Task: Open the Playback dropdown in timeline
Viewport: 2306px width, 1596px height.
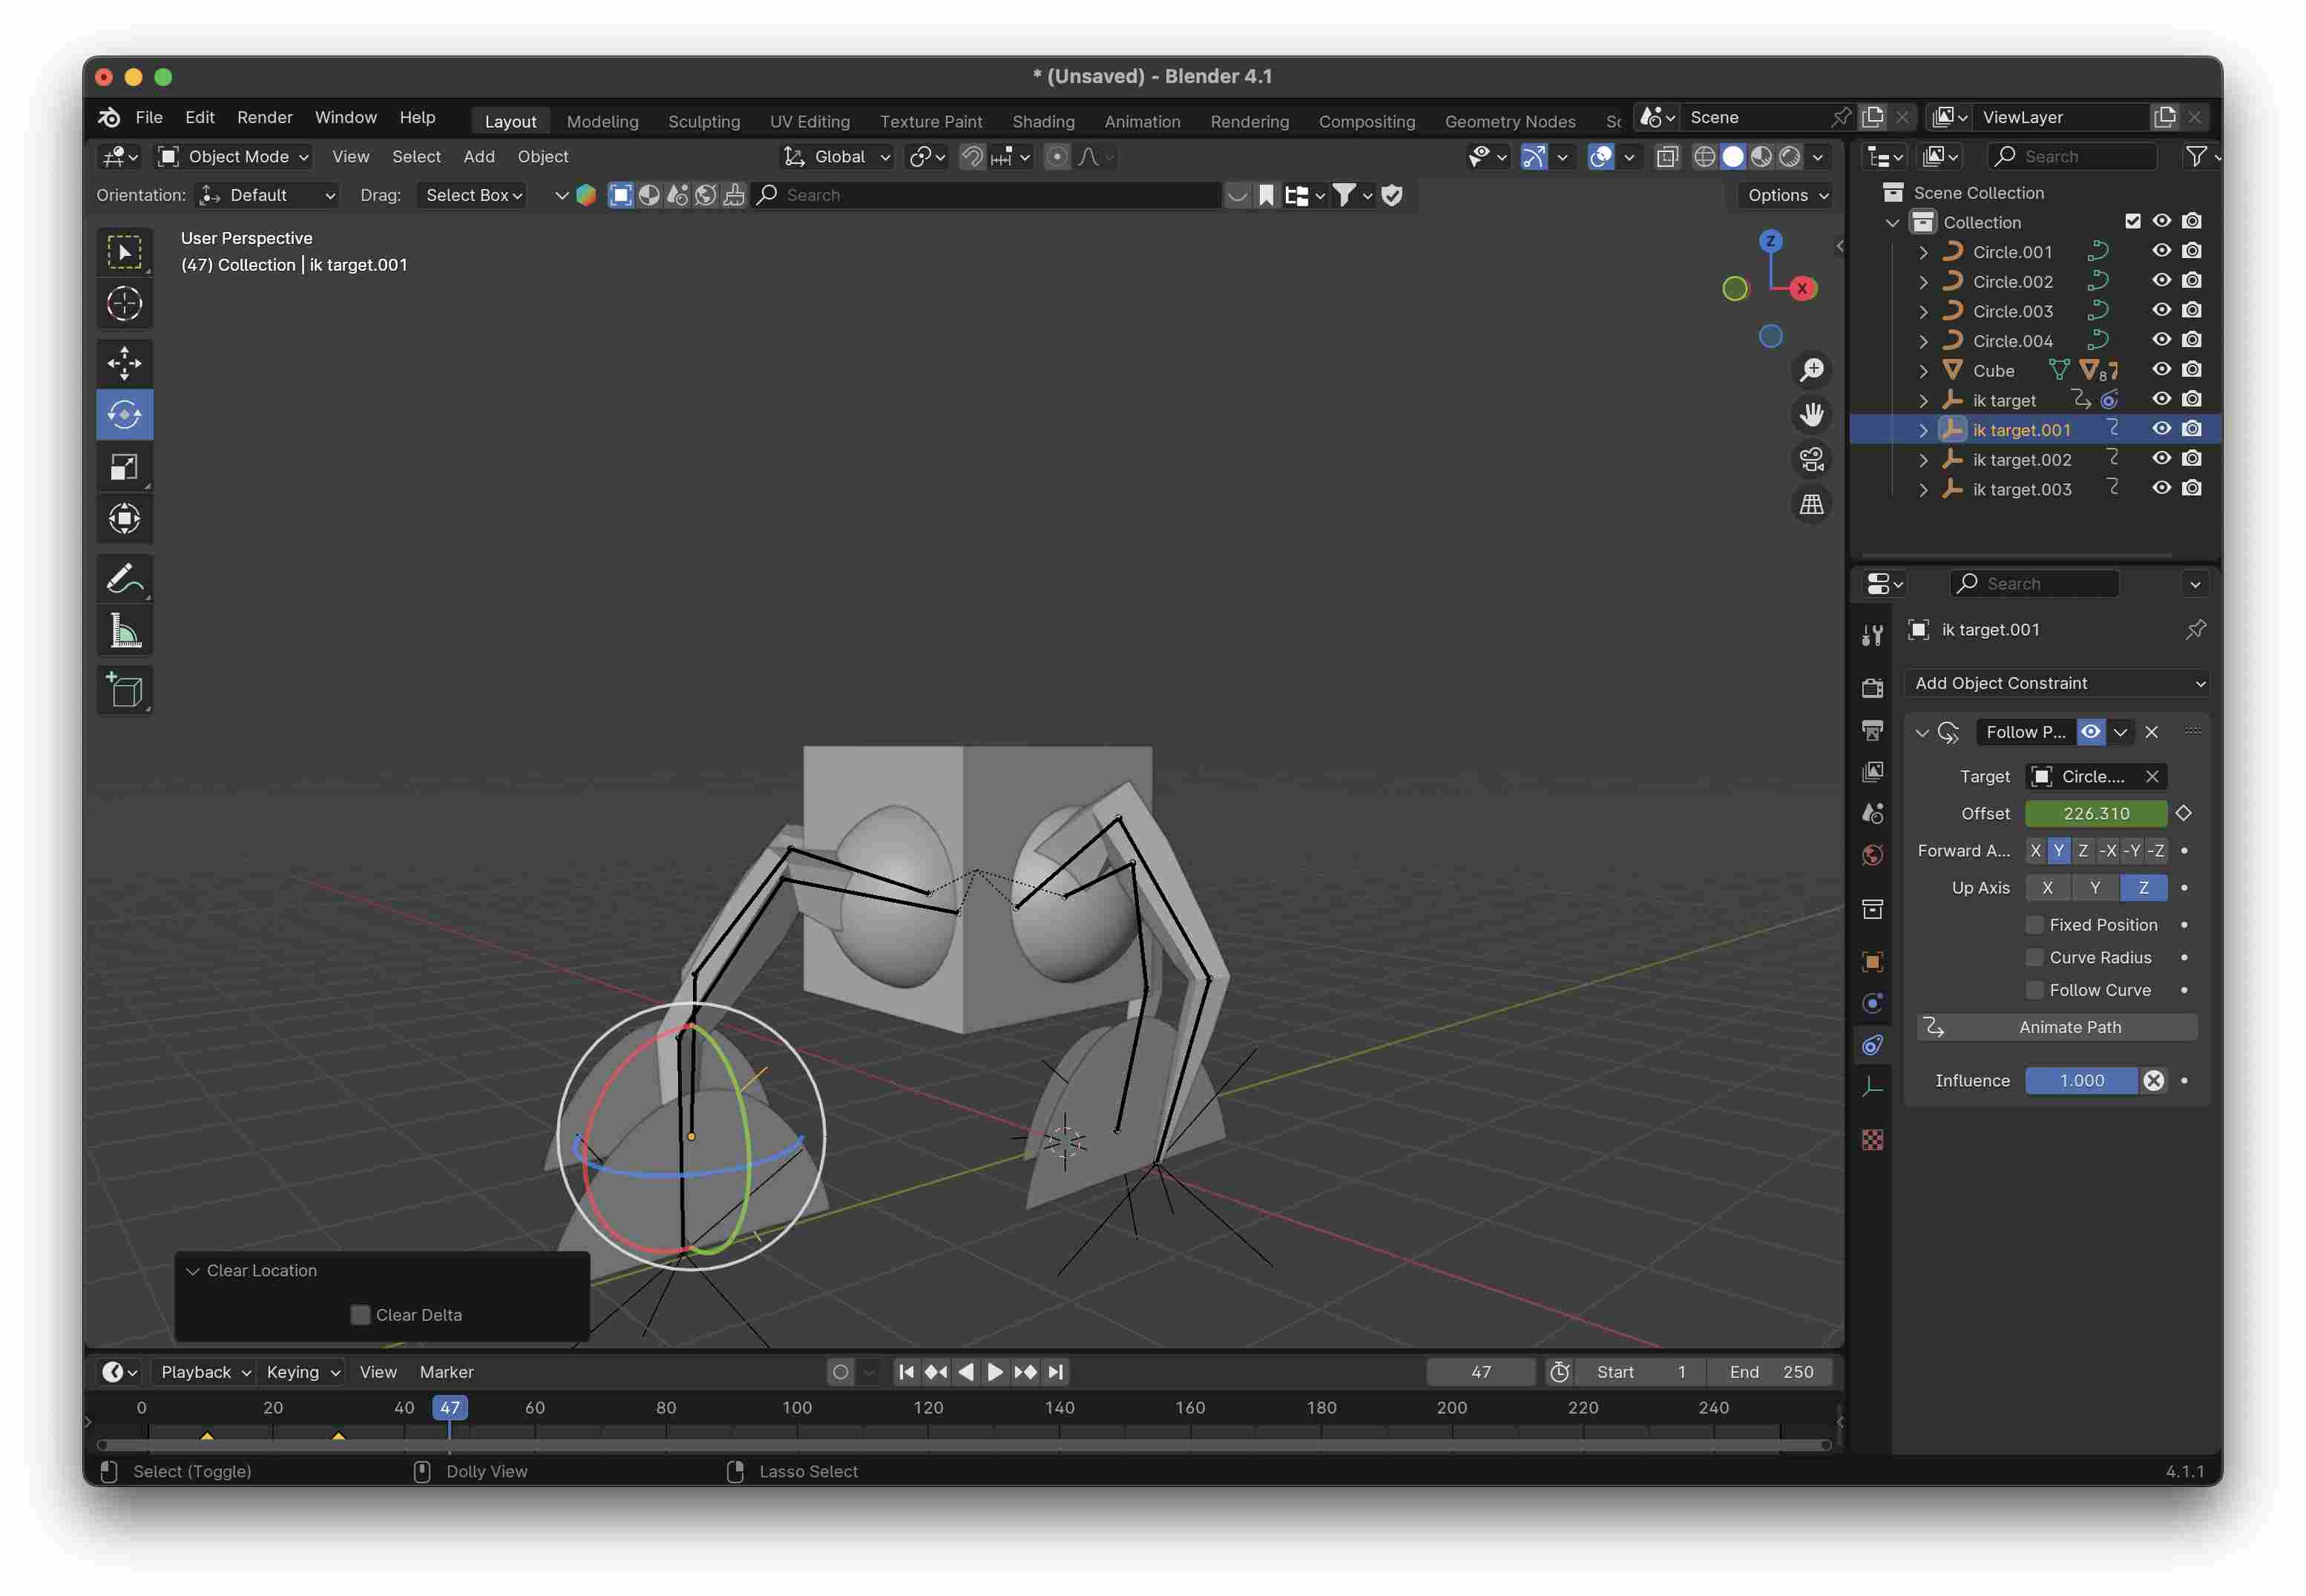Action: pyautogui.click(x=205, y=1372)
